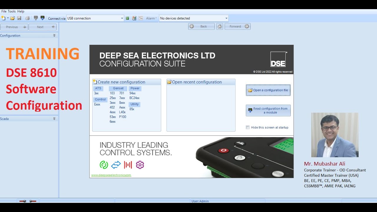Select Genset 701 module type
Screen dimensions: 377x212
pyautogui.click(x=122, y=93)
